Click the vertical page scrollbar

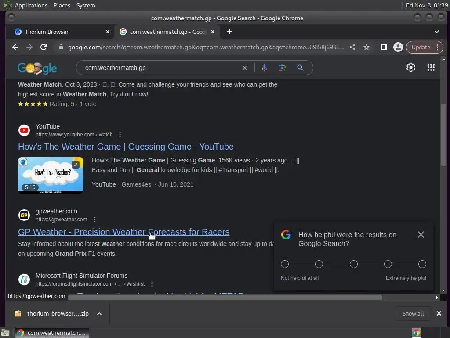[444, 135]
